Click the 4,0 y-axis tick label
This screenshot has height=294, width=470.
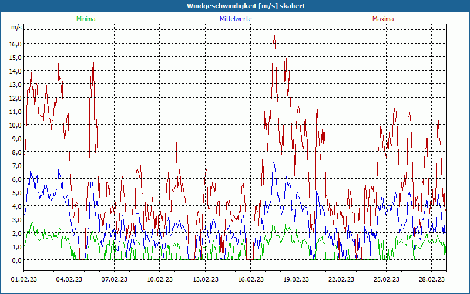pyautogui.click(x=15, y=206)
